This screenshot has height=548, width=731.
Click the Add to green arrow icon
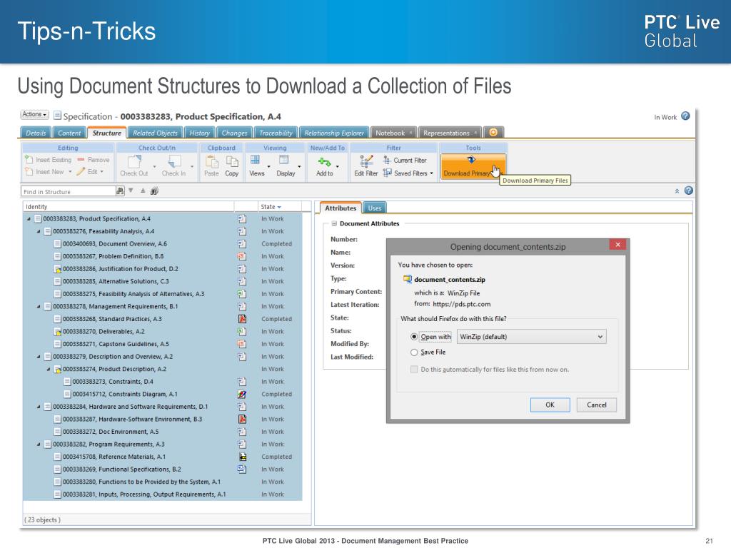click(x=325, y=162)
